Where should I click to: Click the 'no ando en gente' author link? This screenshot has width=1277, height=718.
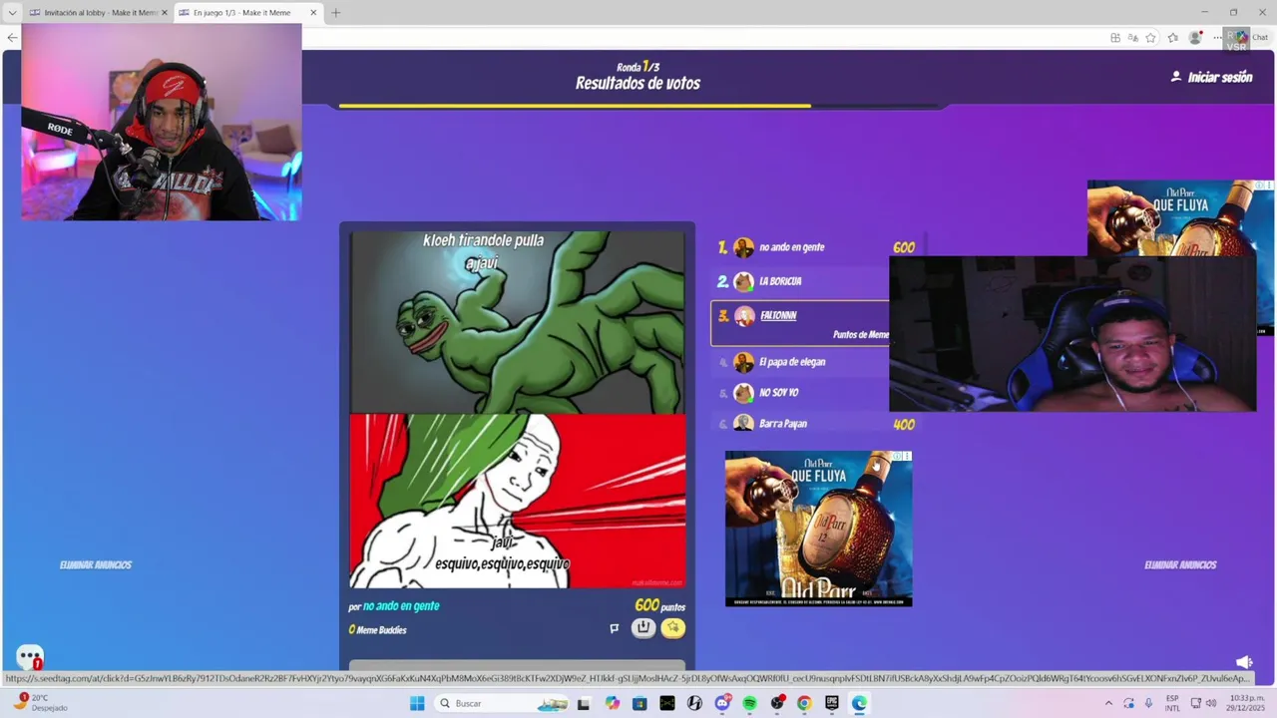coord(401,606)
